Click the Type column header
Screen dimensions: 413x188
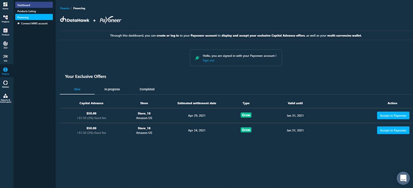(246, 103)
